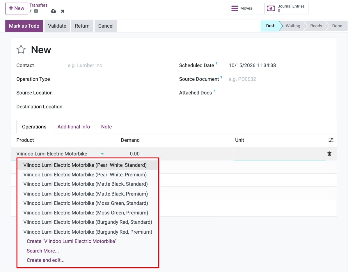Pick the Moss Green, Premium variant
The height and width of the screenshot is (272, 348).
point(88,213)
